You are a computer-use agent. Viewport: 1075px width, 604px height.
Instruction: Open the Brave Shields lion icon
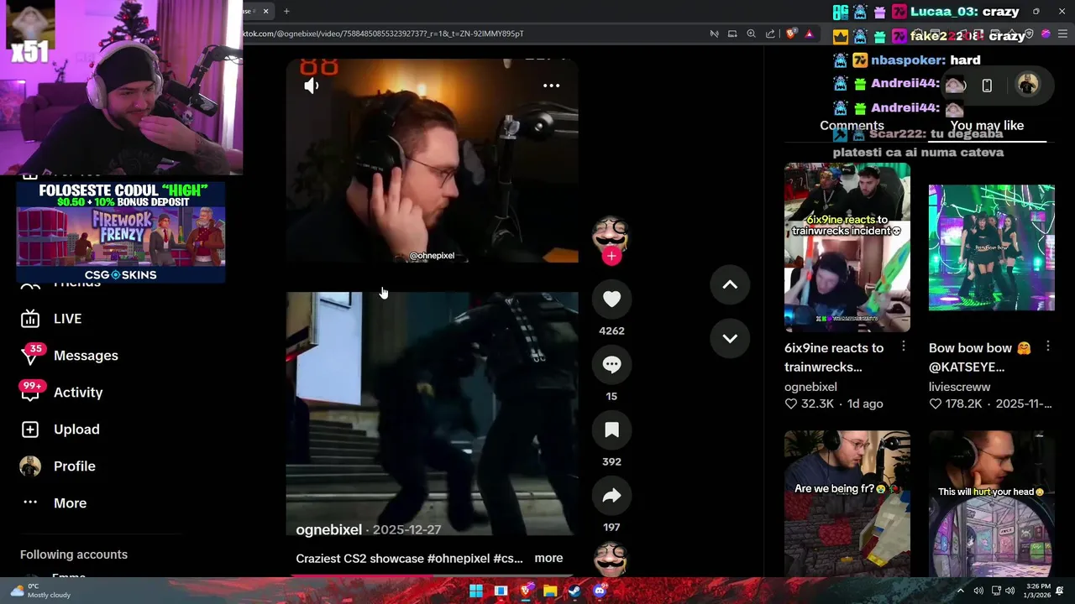point(791,34)
